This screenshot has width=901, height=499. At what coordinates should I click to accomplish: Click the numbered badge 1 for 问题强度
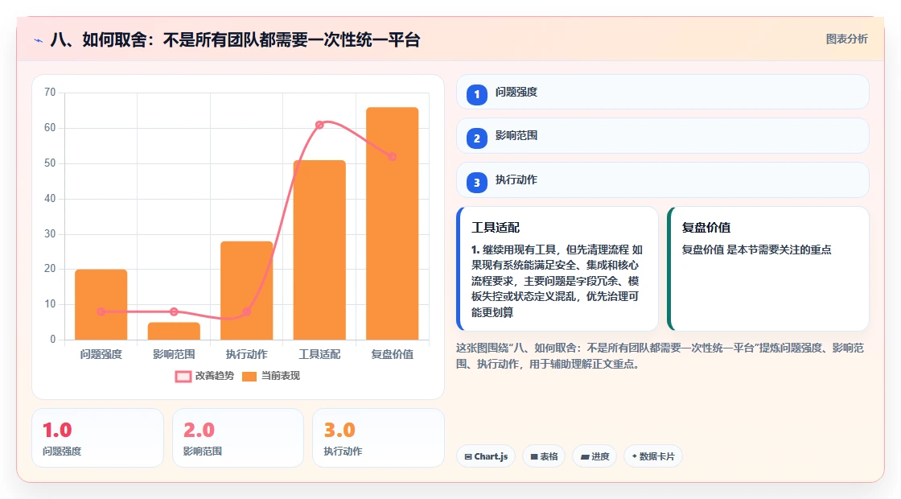(477, 94)
